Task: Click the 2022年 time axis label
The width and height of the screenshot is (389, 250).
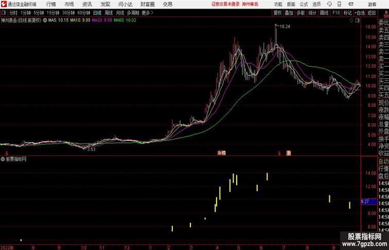Action: tap(7, 247)
